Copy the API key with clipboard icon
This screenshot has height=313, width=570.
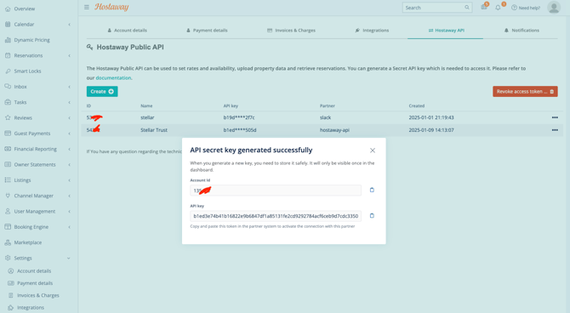pos(372,216)
